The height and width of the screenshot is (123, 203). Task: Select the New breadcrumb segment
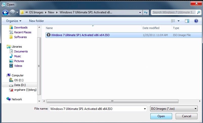tap(51, 12)
